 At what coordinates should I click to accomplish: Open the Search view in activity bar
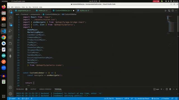(10, 18)
